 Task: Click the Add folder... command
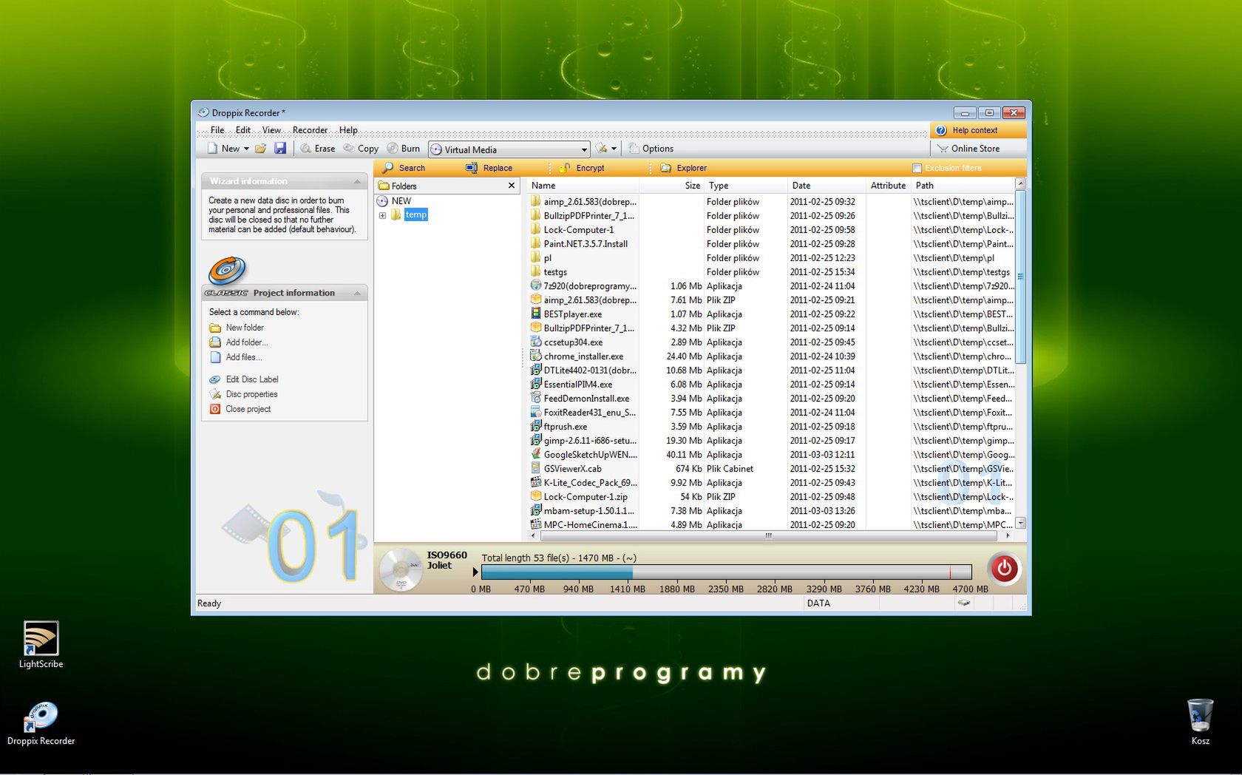[x=238, y=342]
